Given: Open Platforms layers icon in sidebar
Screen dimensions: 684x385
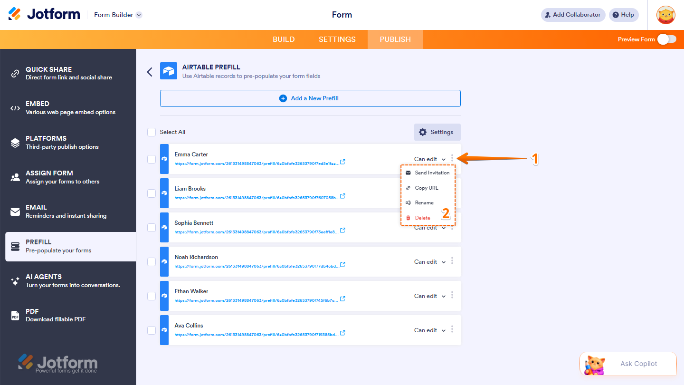Looking at the screenshot, I should pyautogui.click(x=15, y=143).
